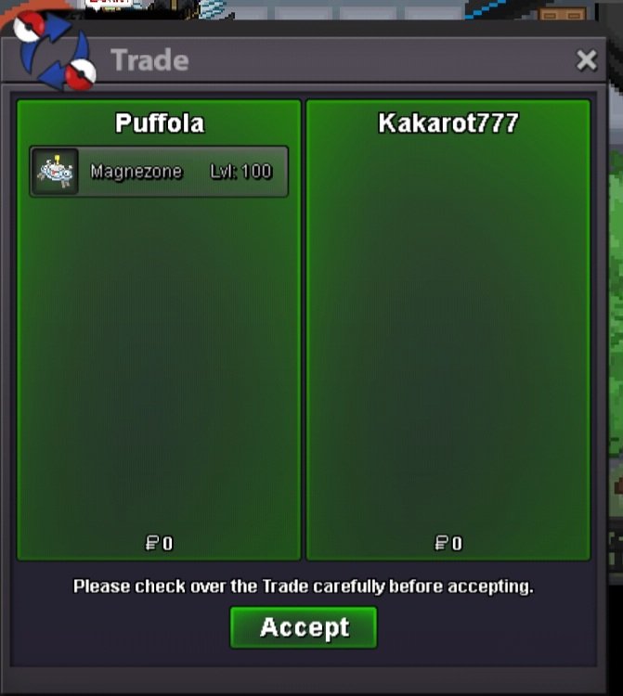Click the Lvl: 100 label

(x=240, y=172)
